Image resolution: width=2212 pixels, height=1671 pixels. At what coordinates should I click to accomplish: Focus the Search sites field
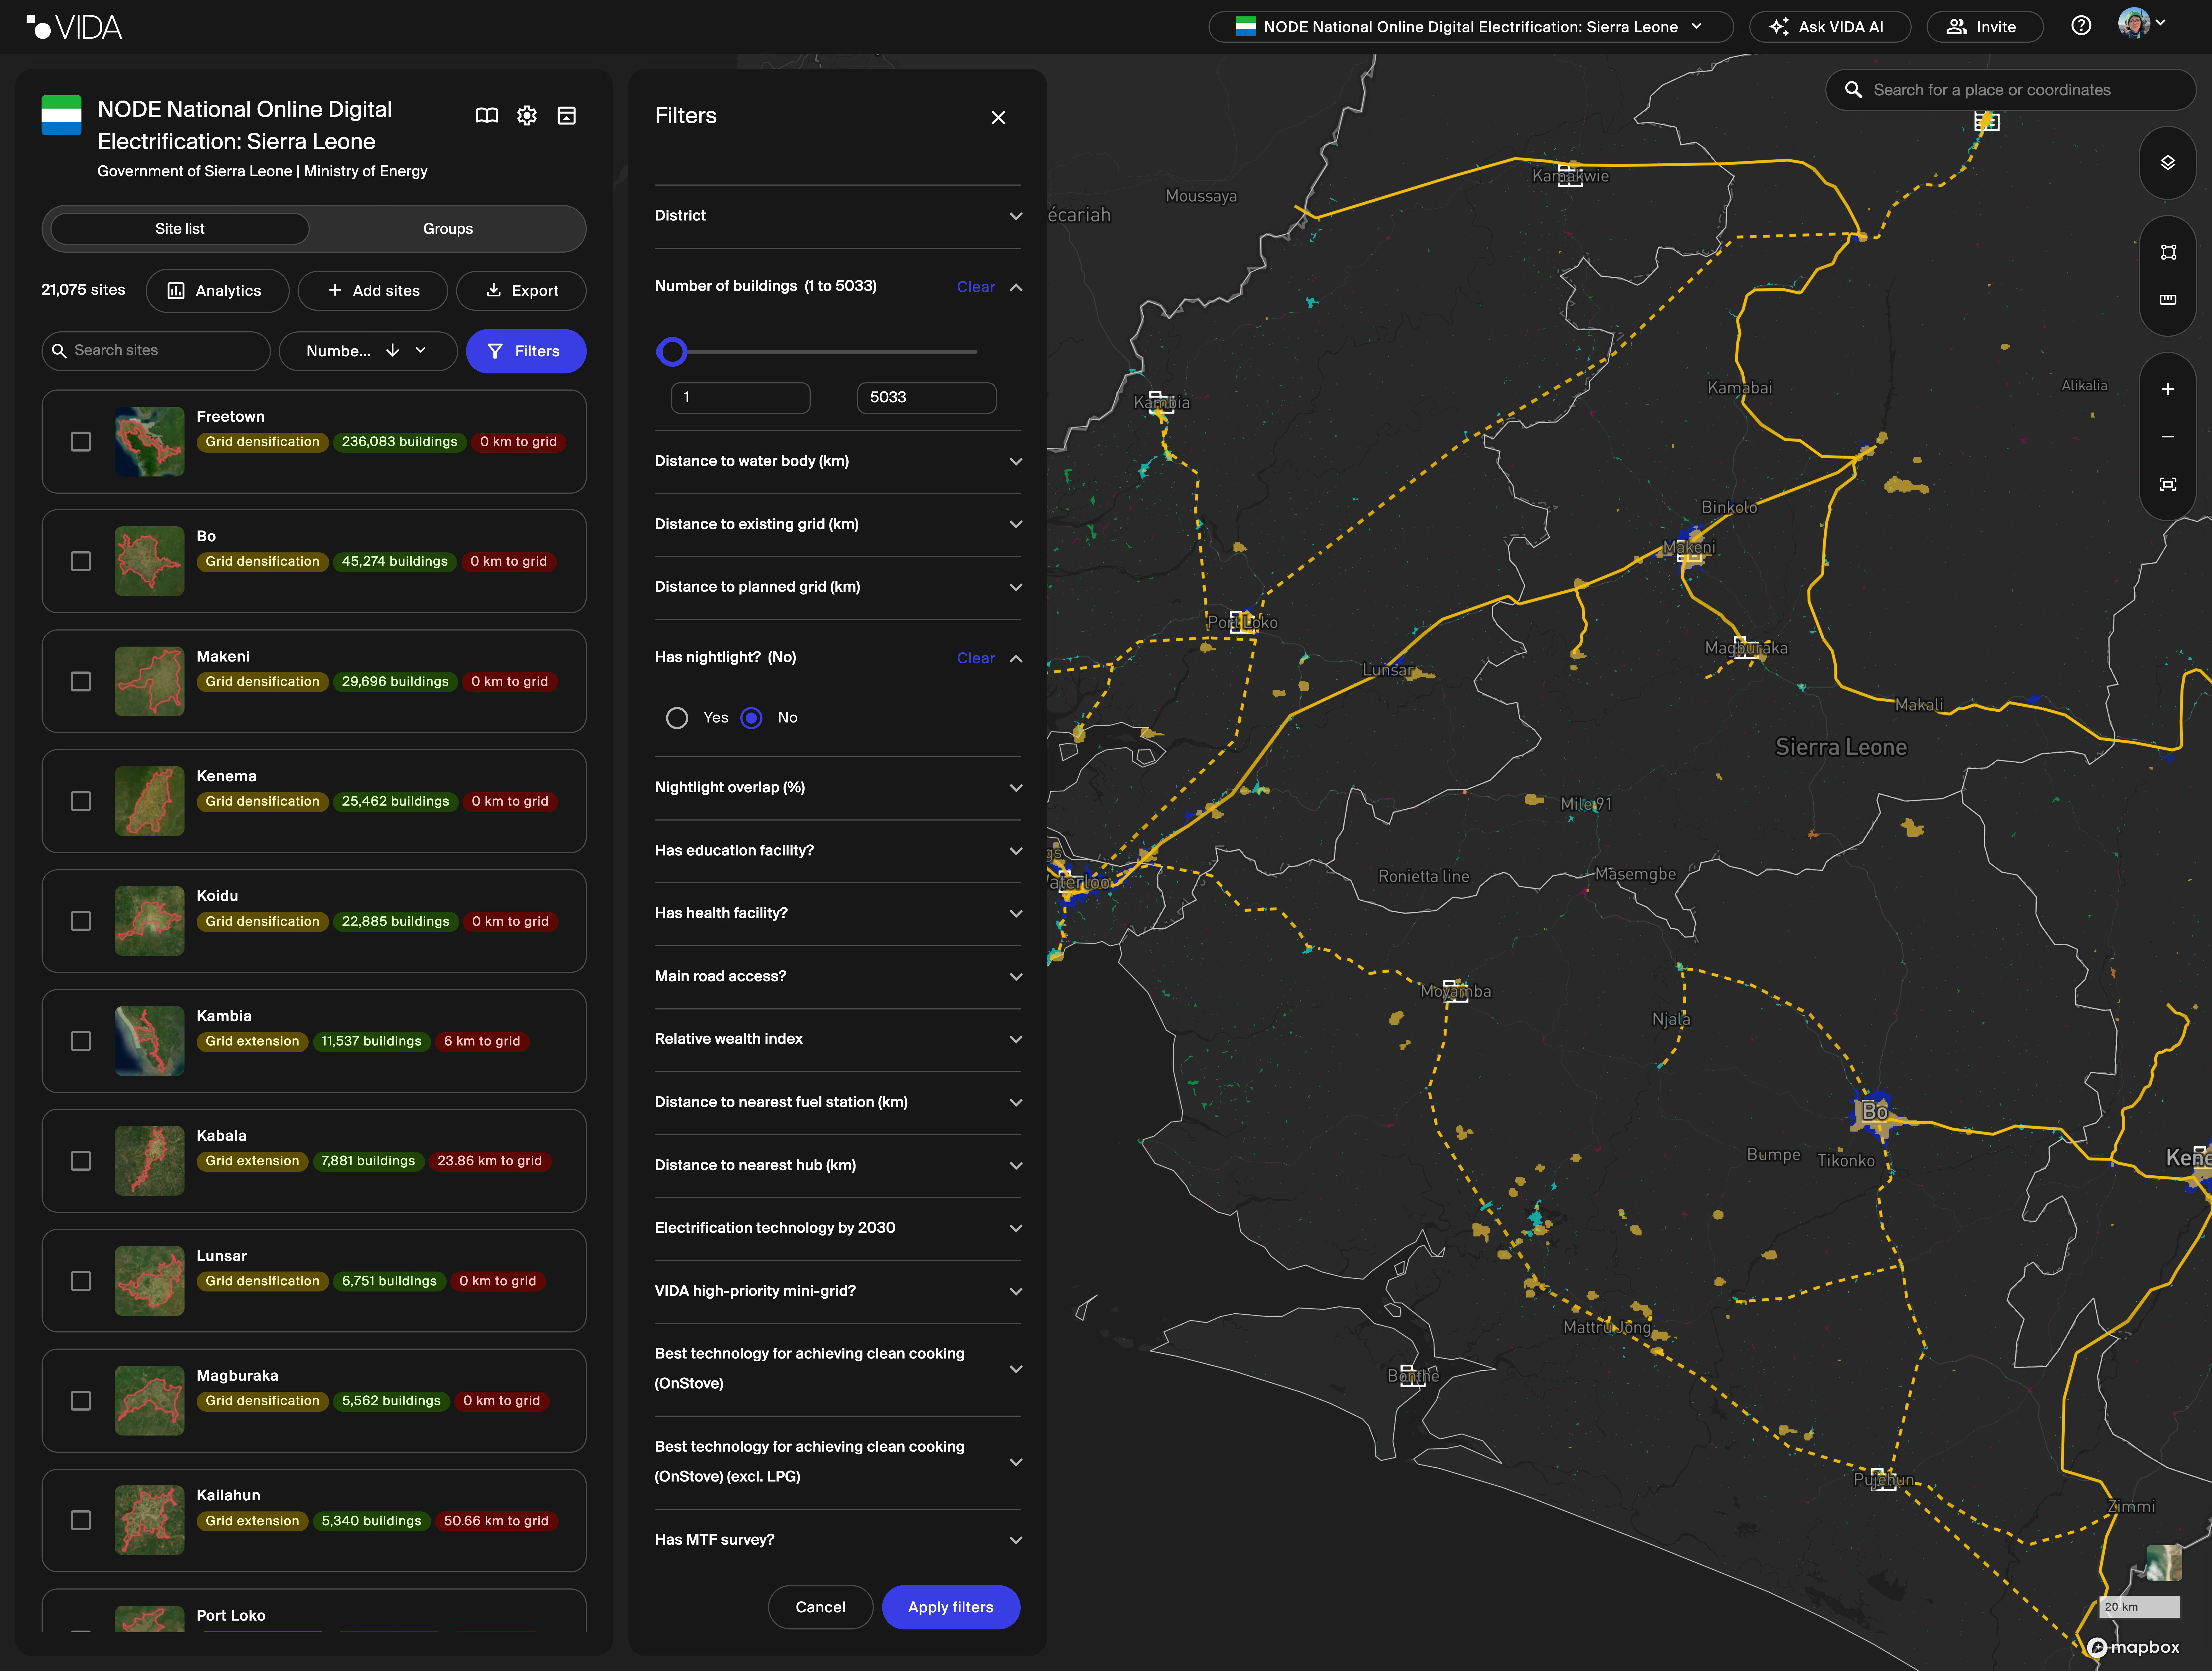156,351
